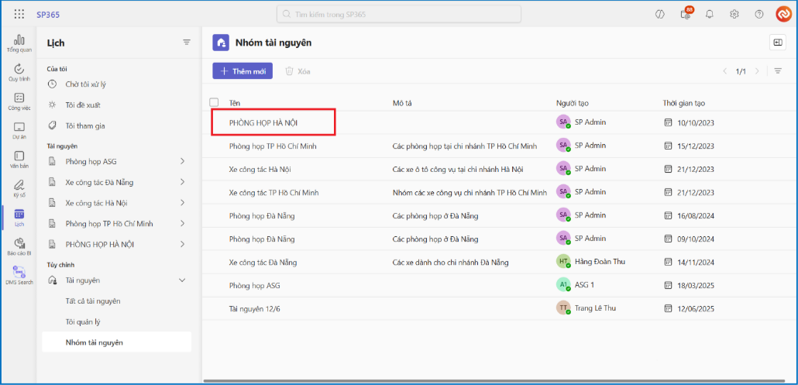
Task: Go to Quy trình in left rail
Action: point(19,73)
